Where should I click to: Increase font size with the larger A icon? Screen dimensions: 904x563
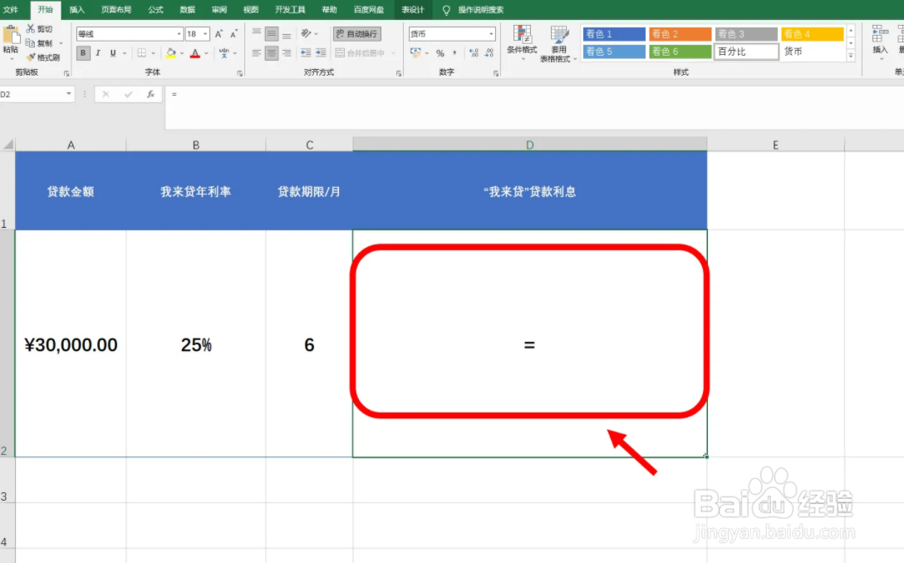tap(219, 34)
